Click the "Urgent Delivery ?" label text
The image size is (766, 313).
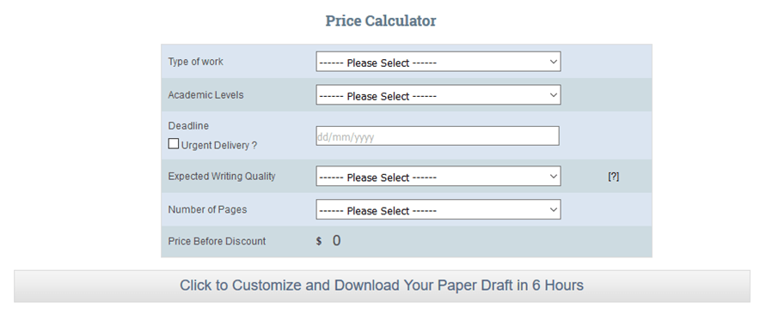click(x=219, y=145)
